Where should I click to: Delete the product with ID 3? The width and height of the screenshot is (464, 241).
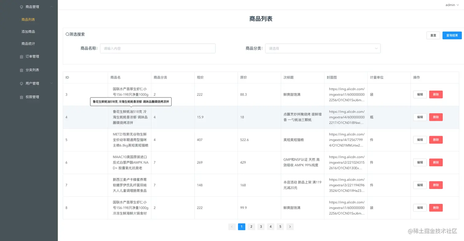pyautogui.click(x=436, y=95)
